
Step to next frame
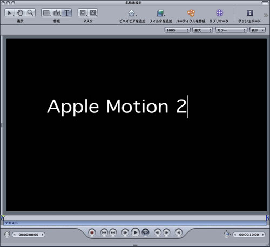[x=166, y=232]
